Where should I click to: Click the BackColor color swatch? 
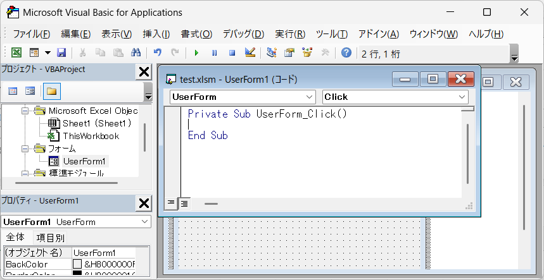77,265
